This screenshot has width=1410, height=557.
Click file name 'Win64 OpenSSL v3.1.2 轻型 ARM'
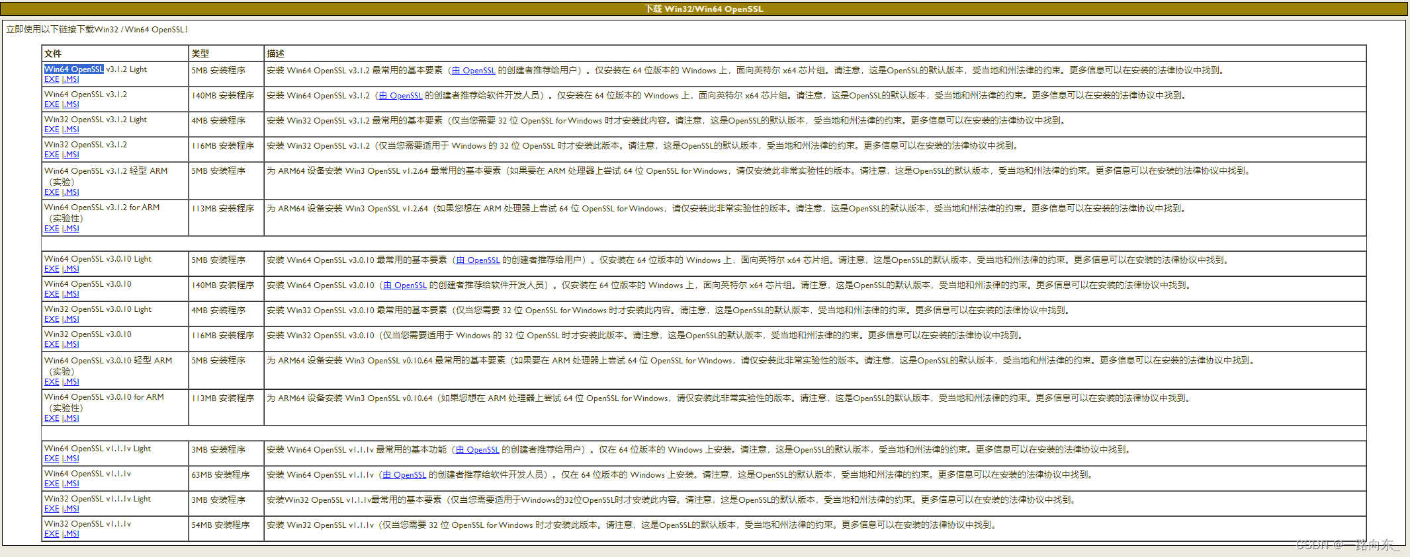pos(106,171)
